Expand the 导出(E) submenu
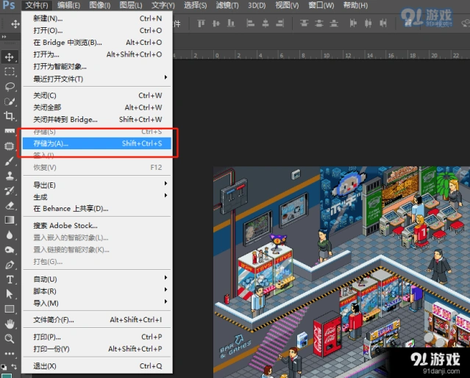This screenshot has width=470, height=378. [165, 183]
